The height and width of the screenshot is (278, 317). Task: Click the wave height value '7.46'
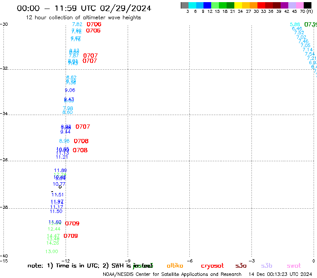click(303, 41)
